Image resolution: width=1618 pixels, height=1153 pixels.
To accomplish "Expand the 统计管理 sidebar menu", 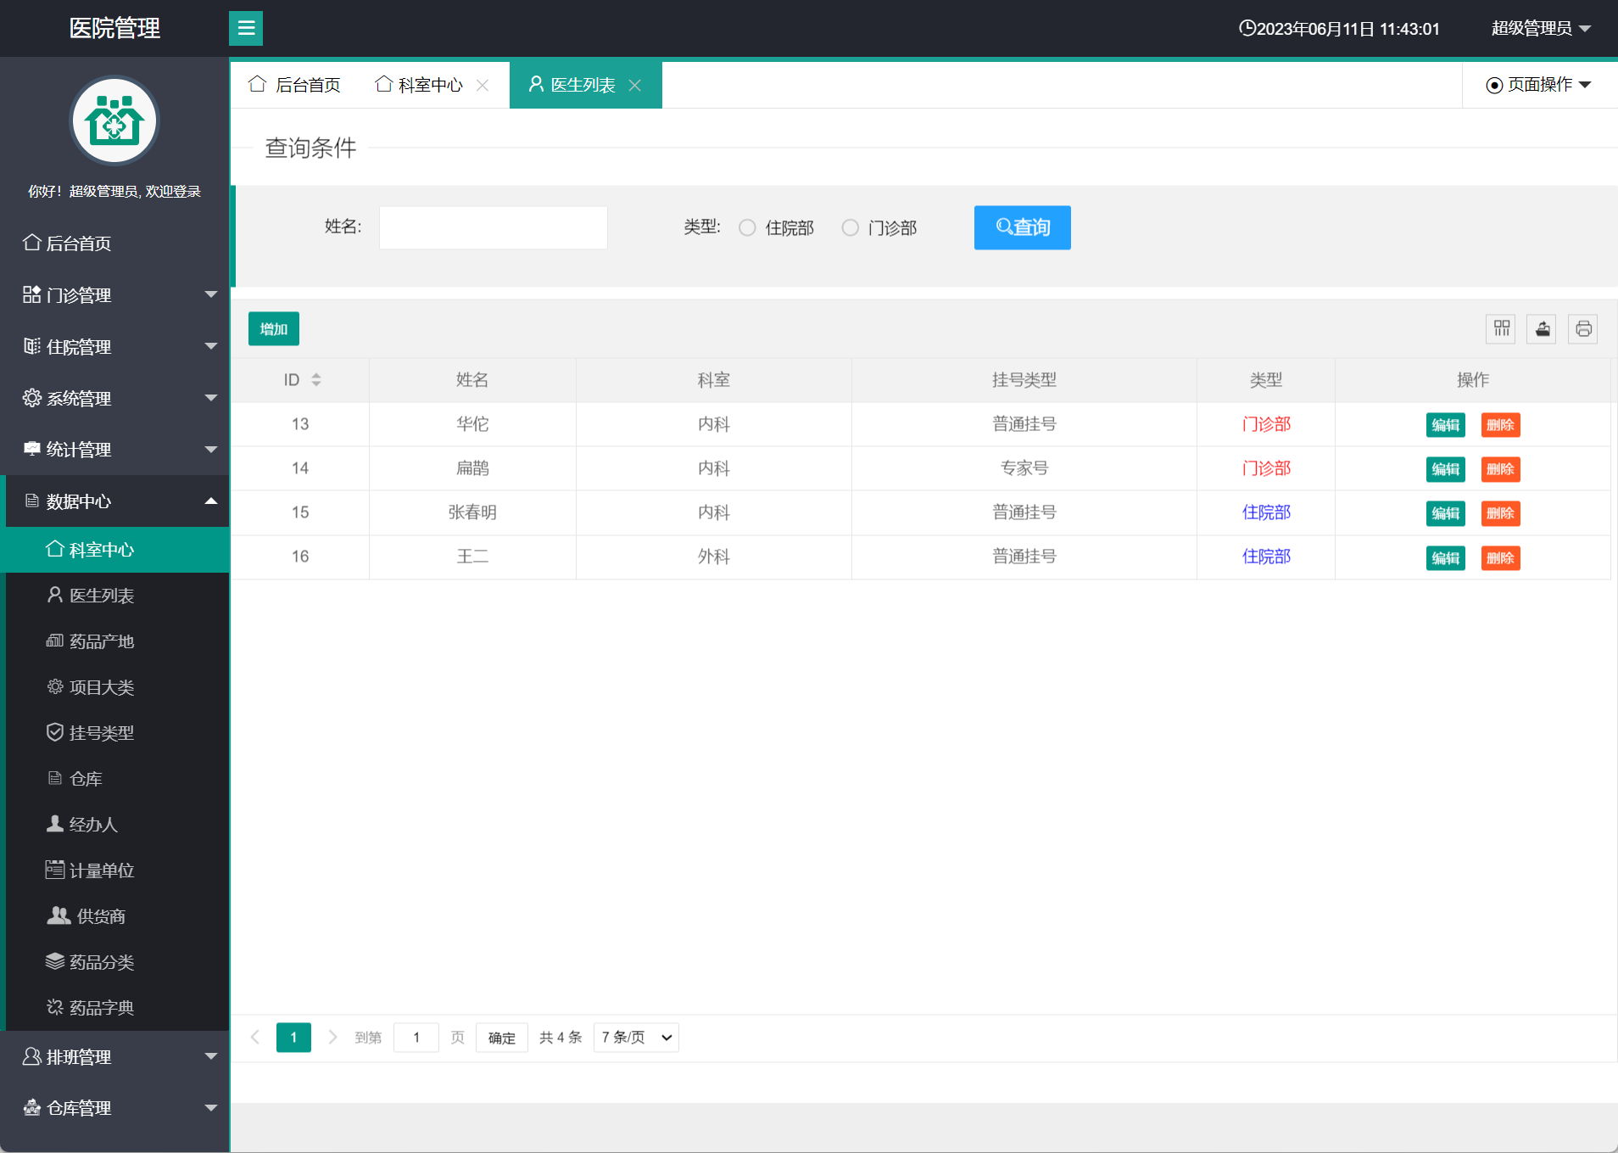I will (x=114, y=450).
